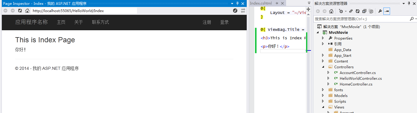
Task: Collapse the Controllers folder
Action: (323, 67)
